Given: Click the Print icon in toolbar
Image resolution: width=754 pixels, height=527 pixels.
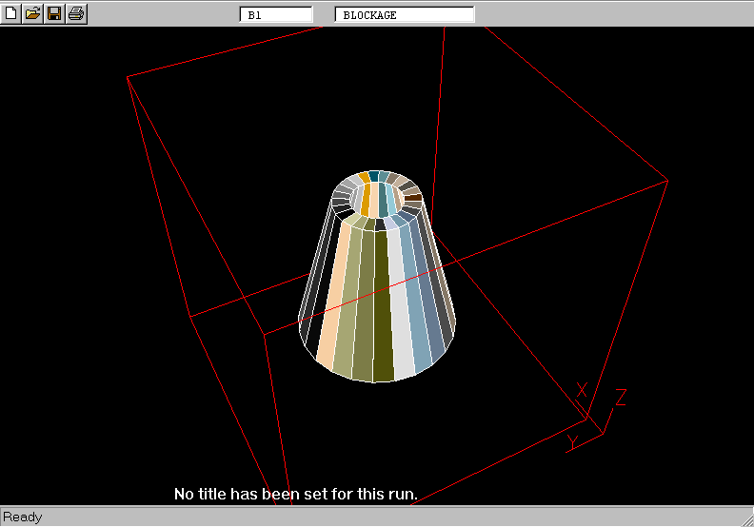Looking at the screenshot, I should [76, 13].
